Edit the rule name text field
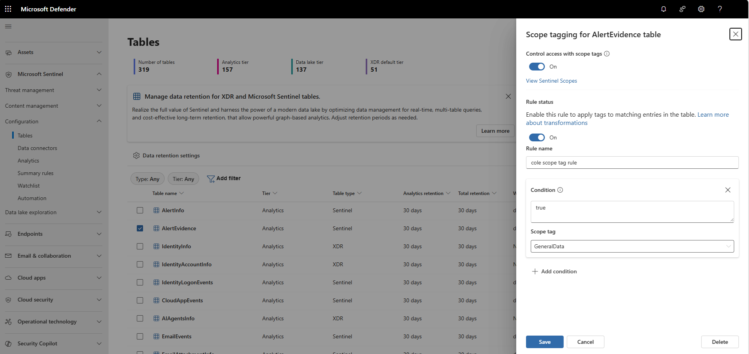 (x=631, y=163)
